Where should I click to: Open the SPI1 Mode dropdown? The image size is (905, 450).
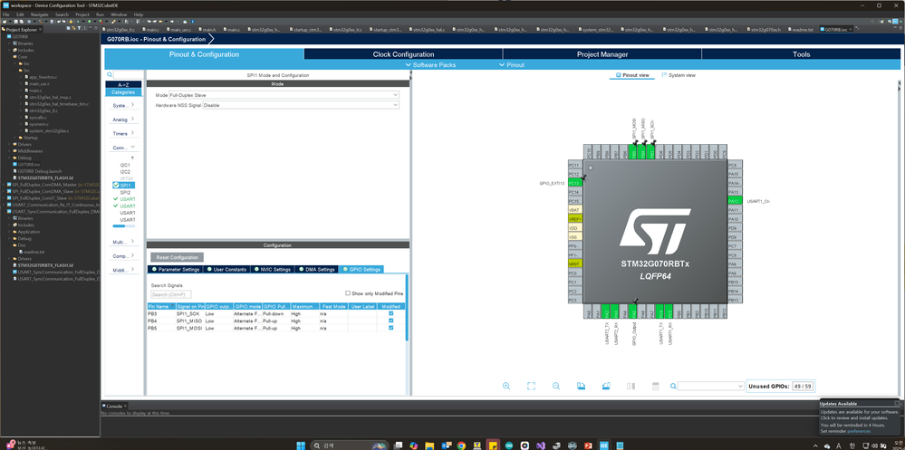pyautogui.click(x=284, y=94)
